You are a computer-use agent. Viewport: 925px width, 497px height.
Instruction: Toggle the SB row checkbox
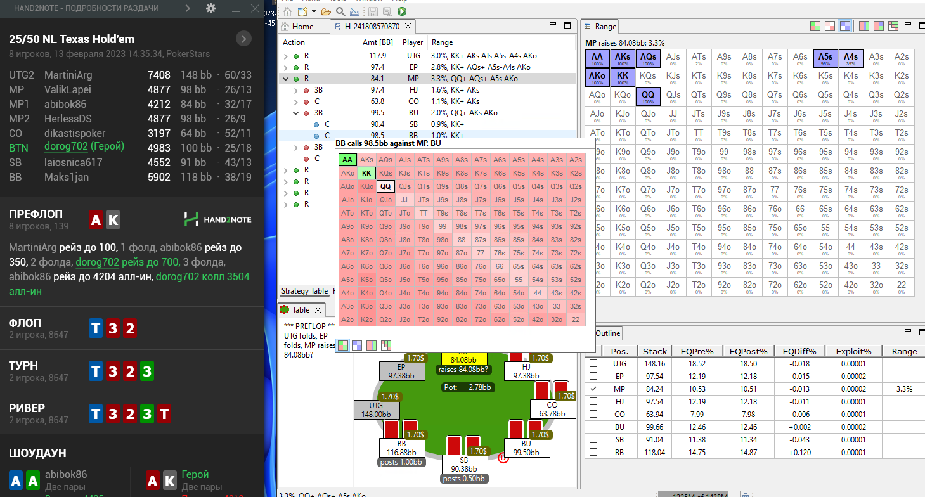593,439
